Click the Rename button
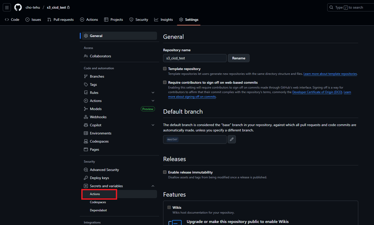The image size is (374, 225). click(239, 58)
